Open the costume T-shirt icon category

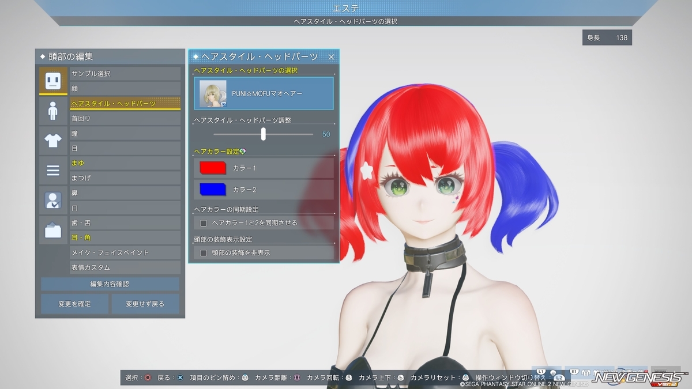(53, 140)
